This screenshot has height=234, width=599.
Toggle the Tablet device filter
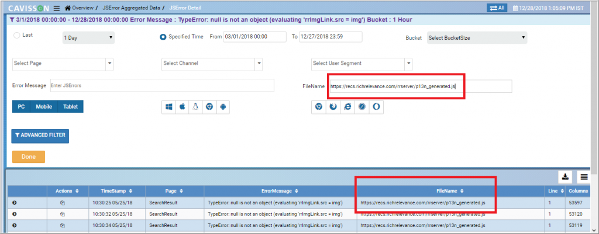click(x=70, y=107)
